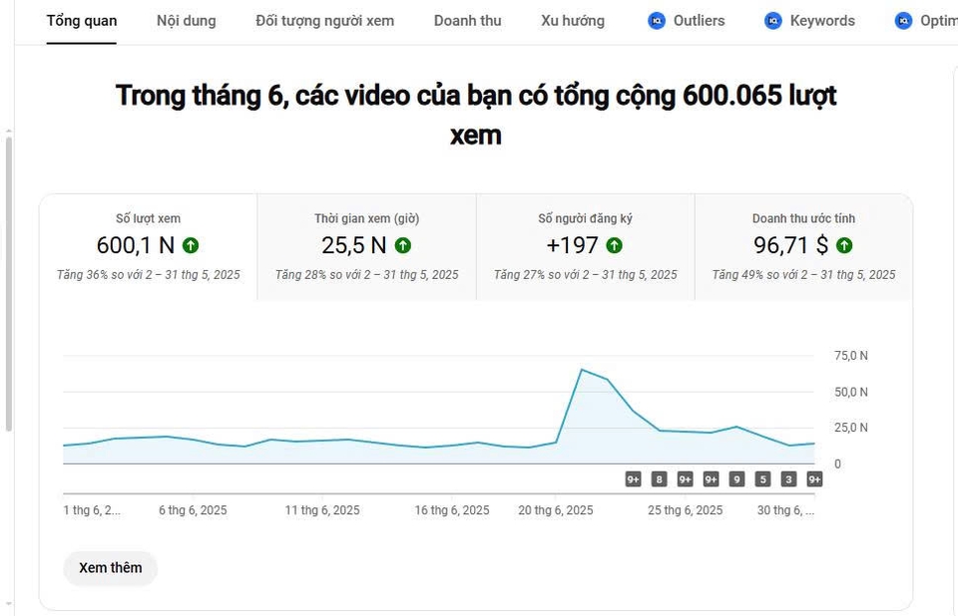Click the green up arrow next to 600,1 N
The image size is (958, 616).
(x=191, y=245)
